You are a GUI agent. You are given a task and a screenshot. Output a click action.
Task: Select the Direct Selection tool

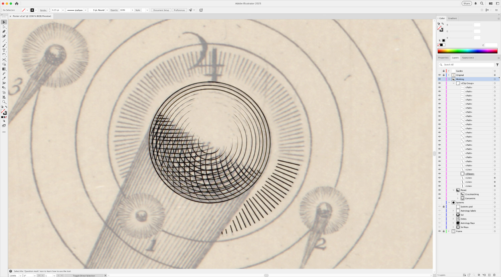(4, 27)
